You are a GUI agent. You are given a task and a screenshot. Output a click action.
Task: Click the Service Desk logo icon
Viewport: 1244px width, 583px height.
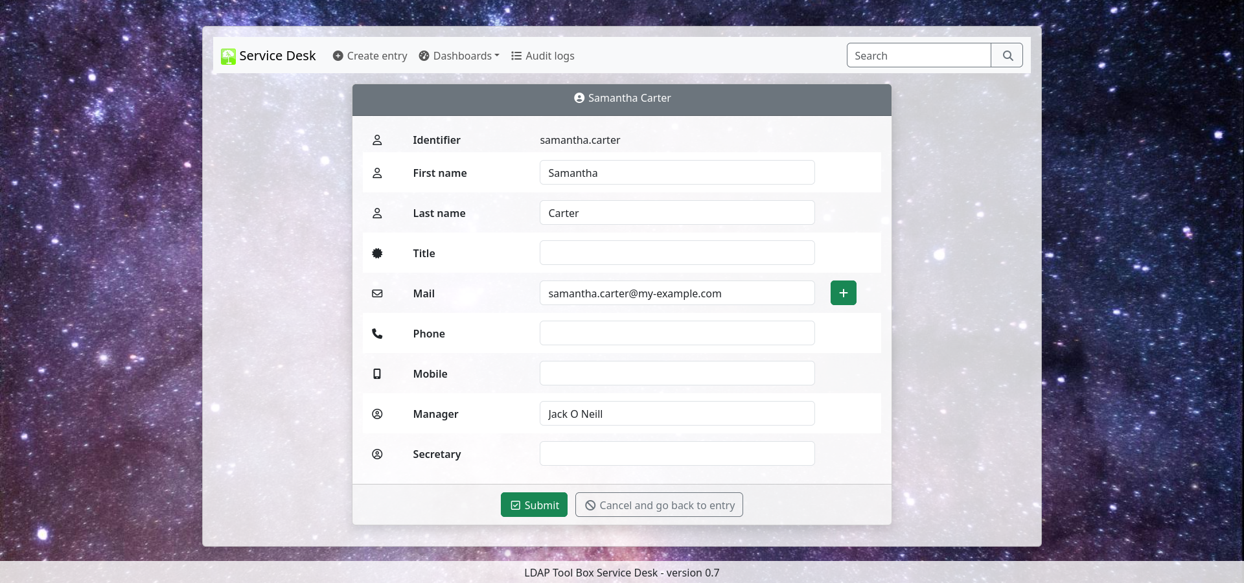[228, 56]
